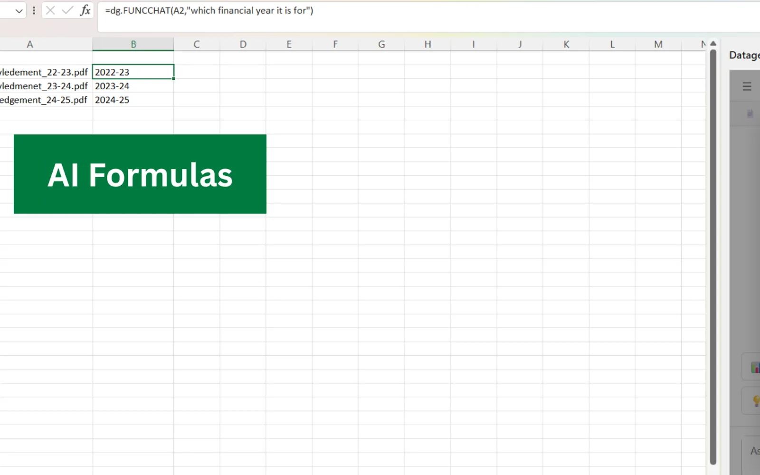Select column L header
Viewport: 760px width, 475px height.
[612, 44]
